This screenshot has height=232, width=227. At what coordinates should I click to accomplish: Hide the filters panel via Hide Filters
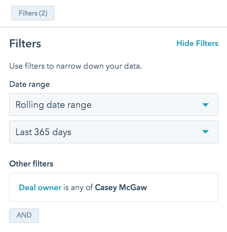pyautogui.click(x=197, y=43)
